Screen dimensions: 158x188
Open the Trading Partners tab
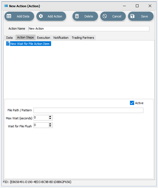click(x=83, y=38)
